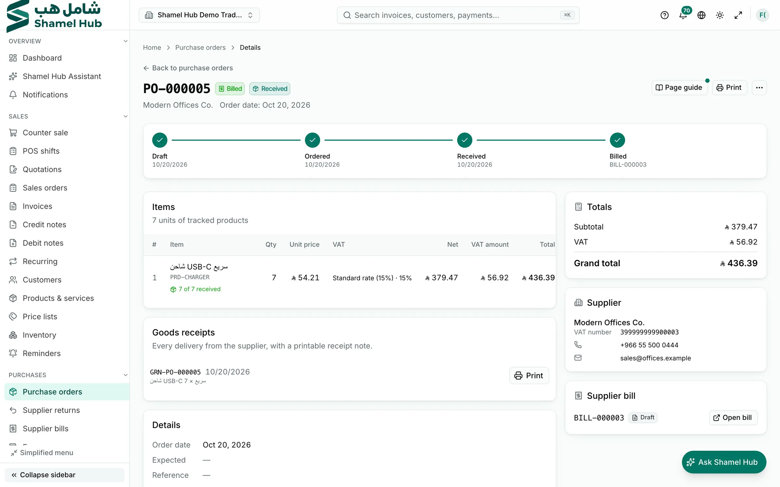Open Products & services in sidebar
This screenshot has height=487, width=780.
click(67, 298)
